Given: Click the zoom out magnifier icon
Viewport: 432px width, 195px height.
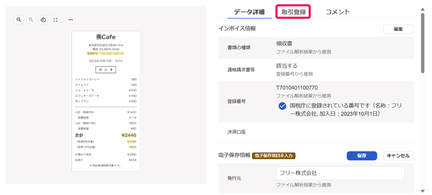Looking at the screenshot, I should (31, 20).
